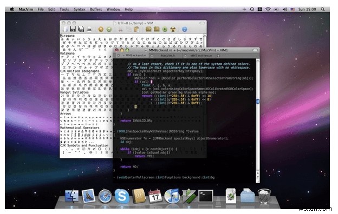Open the Help menu
Image resolution: width=338 pixels, height=214 pixels.
(128, 9)
